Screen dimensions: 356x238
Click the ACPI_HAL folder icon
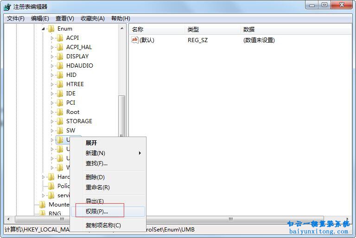tap(60, 47)
